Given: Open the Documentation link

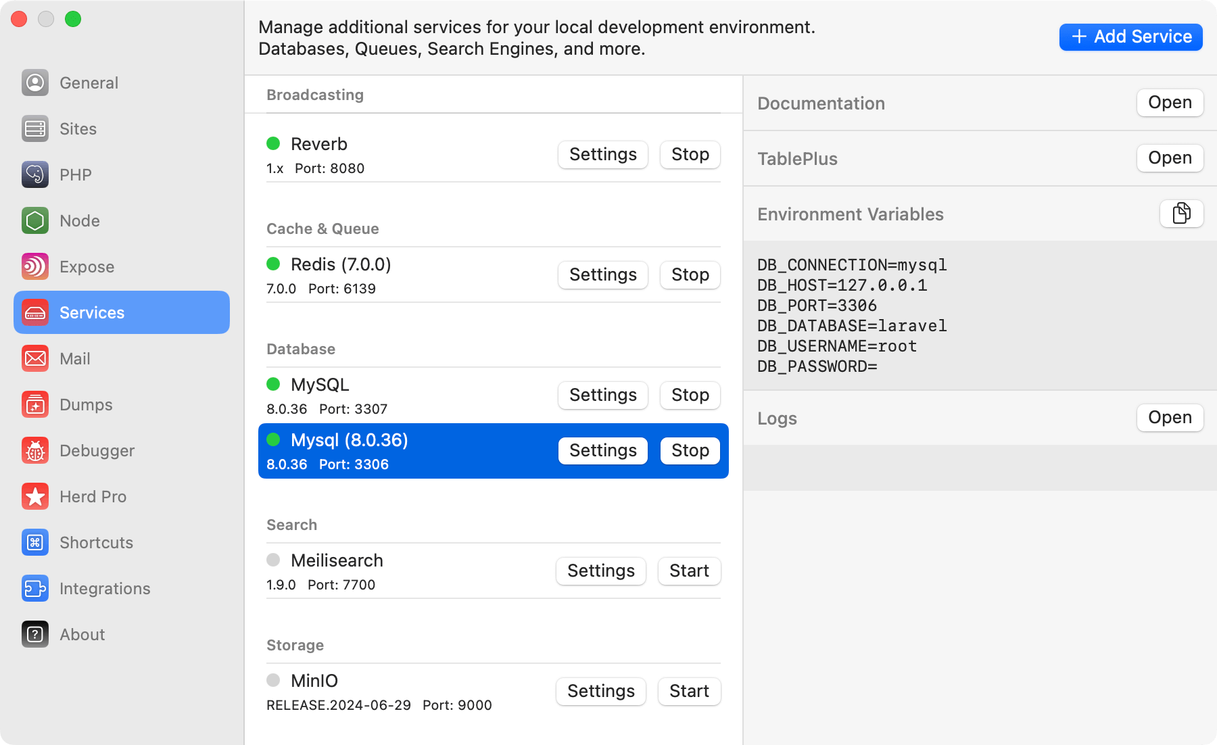Looking at the screenshot, I should tap(1170, 103).
